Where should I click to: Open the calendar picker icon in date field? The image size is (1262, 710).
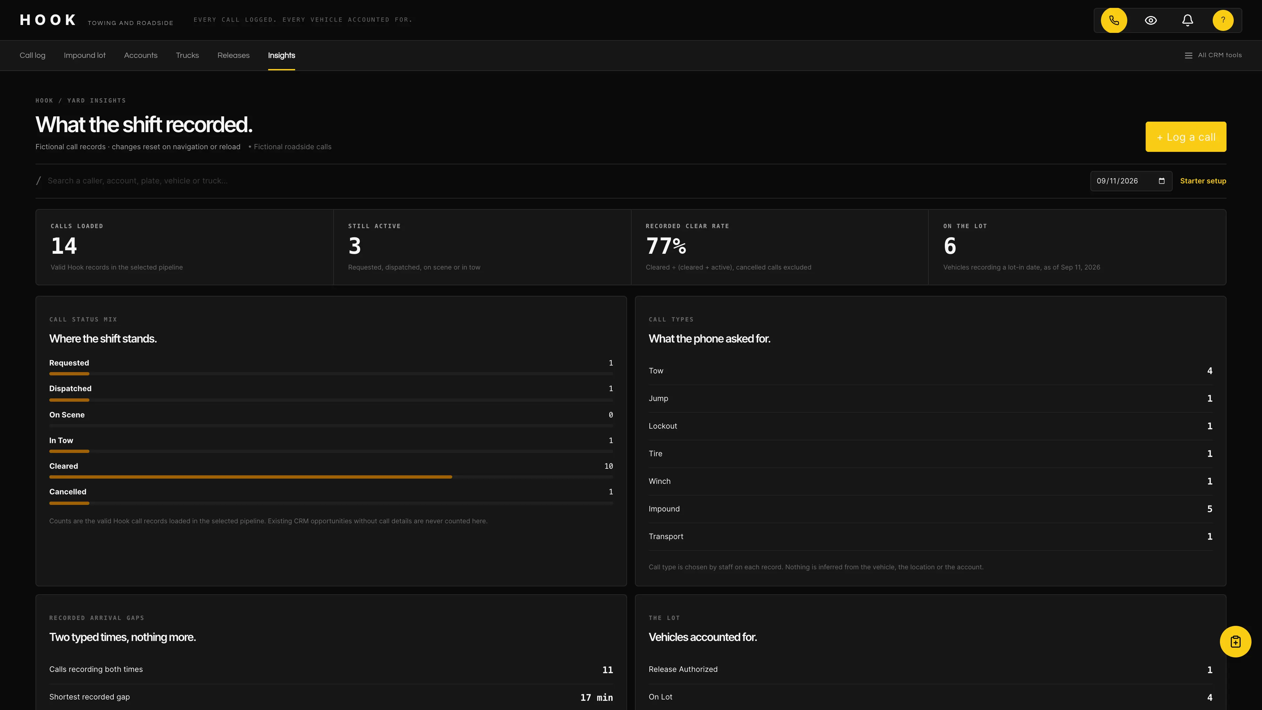[1161, 181]
